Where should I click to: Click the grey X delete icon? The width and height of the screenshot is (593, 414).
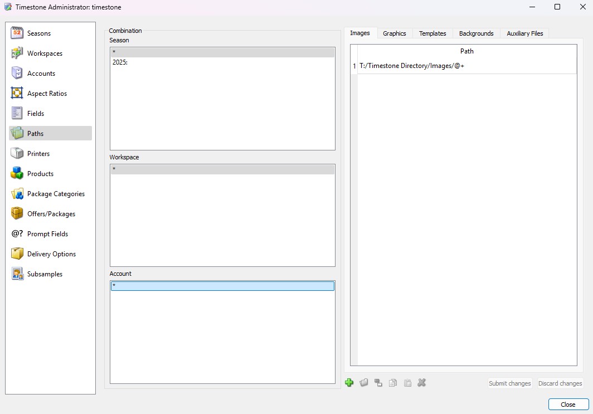coord(422,383)
